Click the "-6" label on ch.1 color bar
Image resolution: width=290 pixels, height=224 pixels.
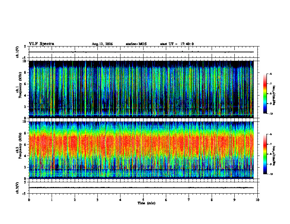coord(270,74)
